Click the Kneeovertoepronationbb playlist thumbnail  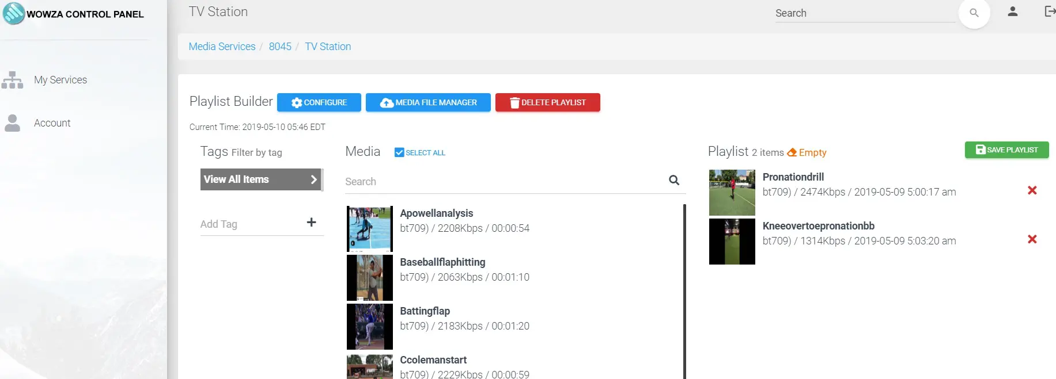(732, 242)
